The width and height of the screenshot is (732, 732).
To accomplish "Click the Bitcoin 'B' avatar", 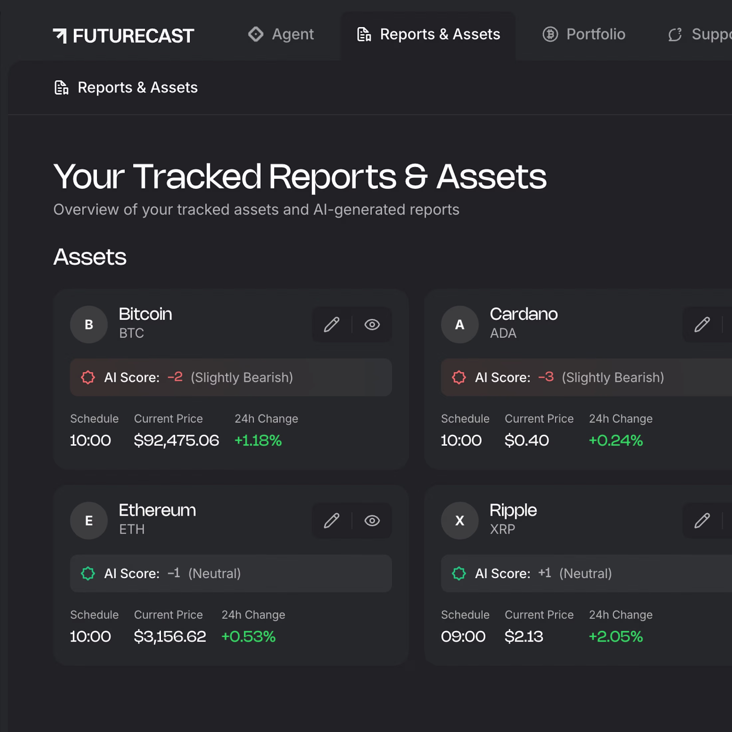I will pyautogui.click(x=89, y=325).
